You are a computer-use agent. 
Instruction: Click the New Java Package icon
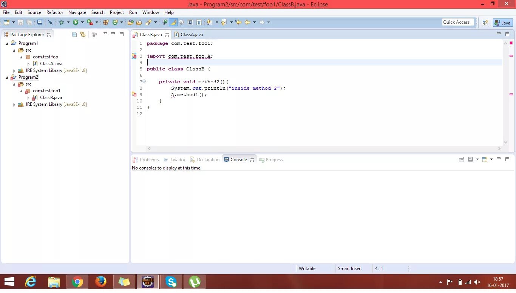pos(106,23)
